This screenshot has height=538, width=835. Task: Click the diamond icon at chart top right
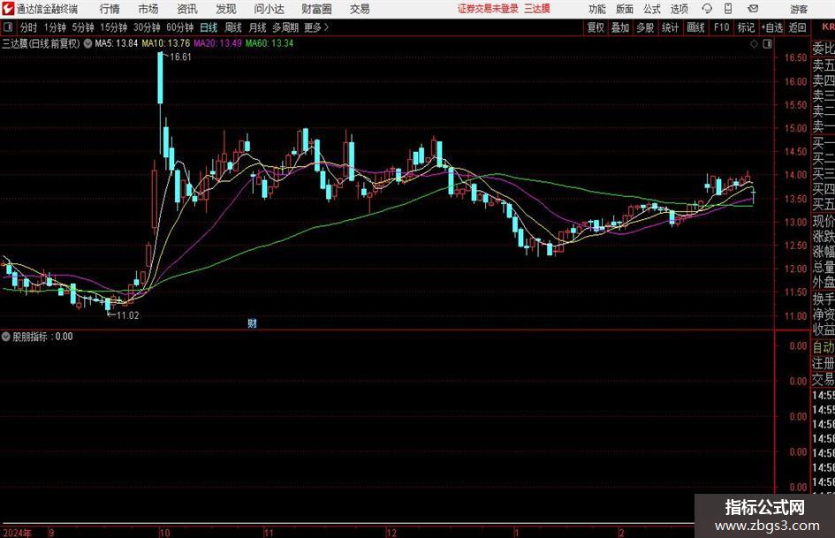click(754, 44)
